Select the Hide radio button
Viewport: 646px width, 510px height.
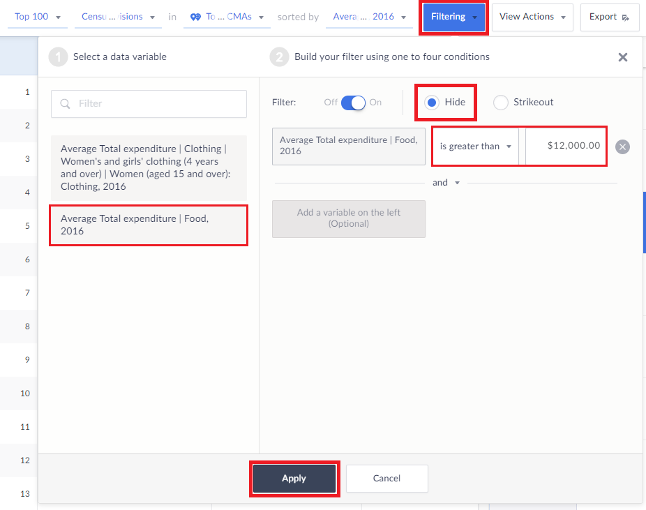click(x=432, y=103)
